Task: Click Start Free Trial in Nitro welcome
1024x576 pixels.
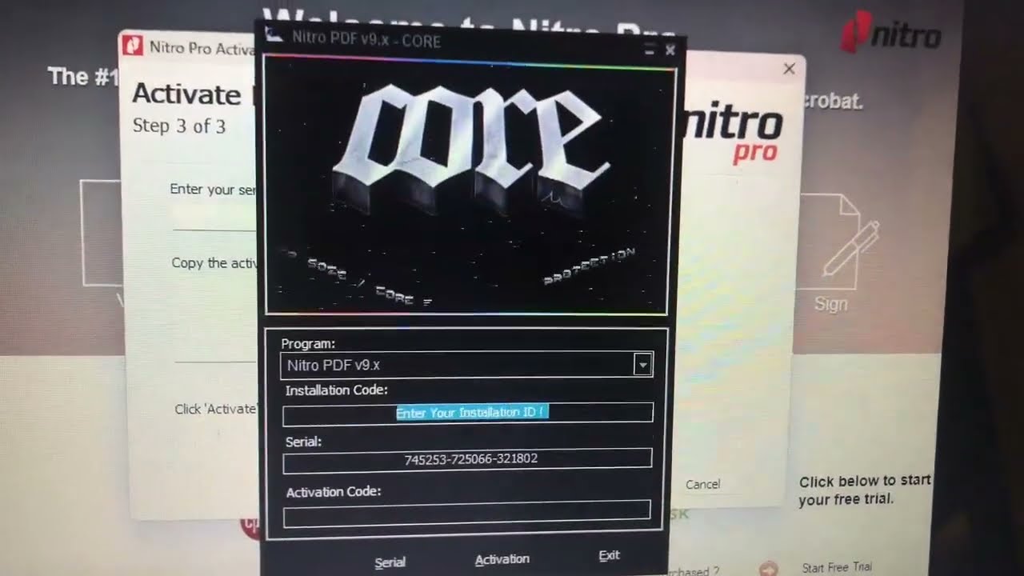Action: tap(837, 567)
